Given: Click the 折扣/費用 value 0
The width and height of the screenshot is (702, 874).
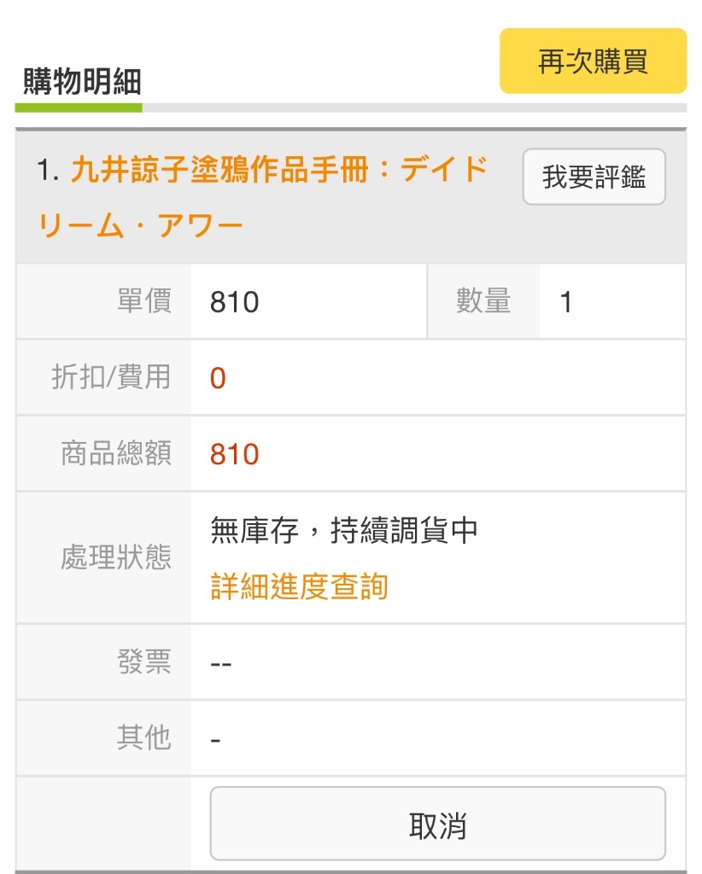Looking at the screenshot, I should tap(218, 378).
